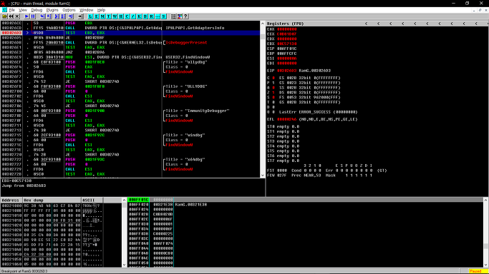Open the Breakpoints window (B icon)

pyautogui.click(x=145, y=16)
